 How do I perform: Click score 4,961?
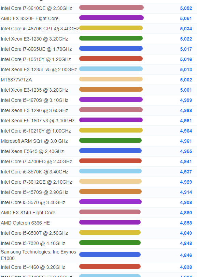pos(186,141)
